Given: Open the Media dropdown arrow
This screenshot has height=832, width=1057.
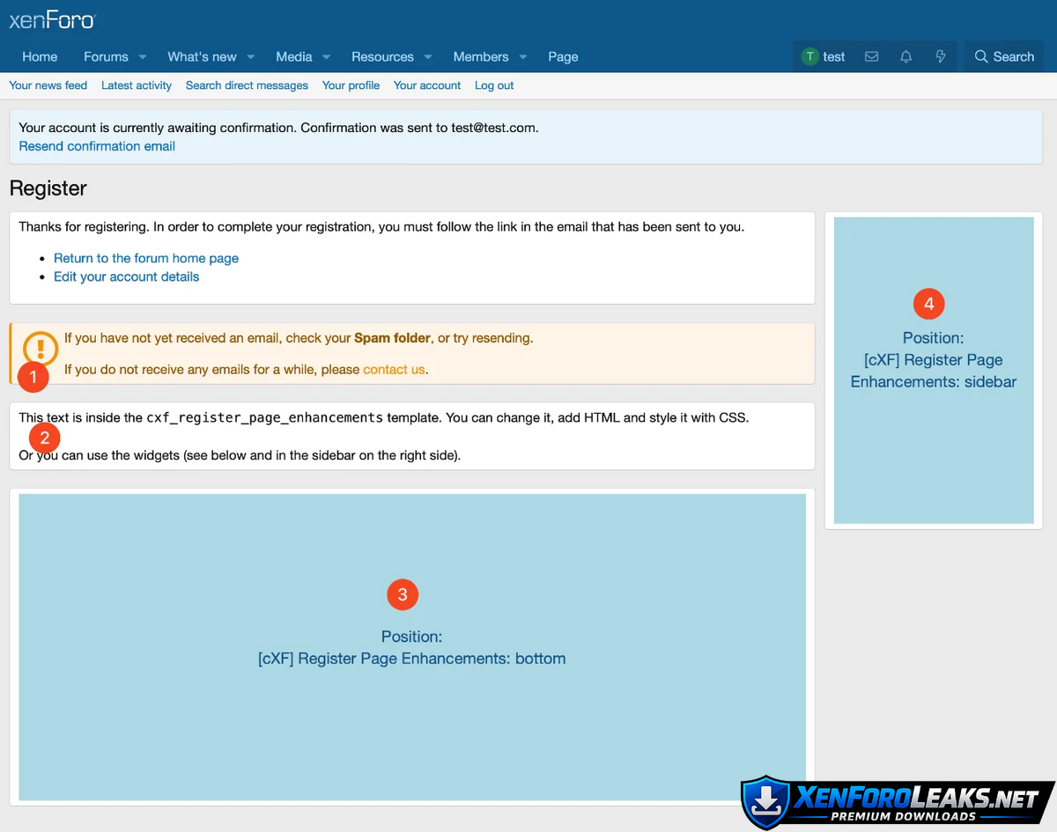Looking at the screenshot, I should click(x=327, y=57).
